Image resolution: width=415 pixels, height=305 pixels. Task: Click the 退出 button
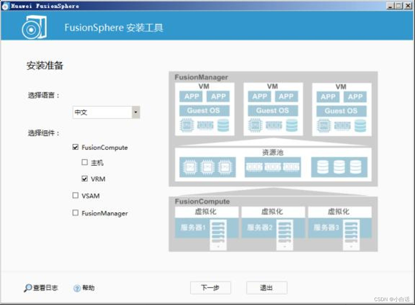coord(267,288)
